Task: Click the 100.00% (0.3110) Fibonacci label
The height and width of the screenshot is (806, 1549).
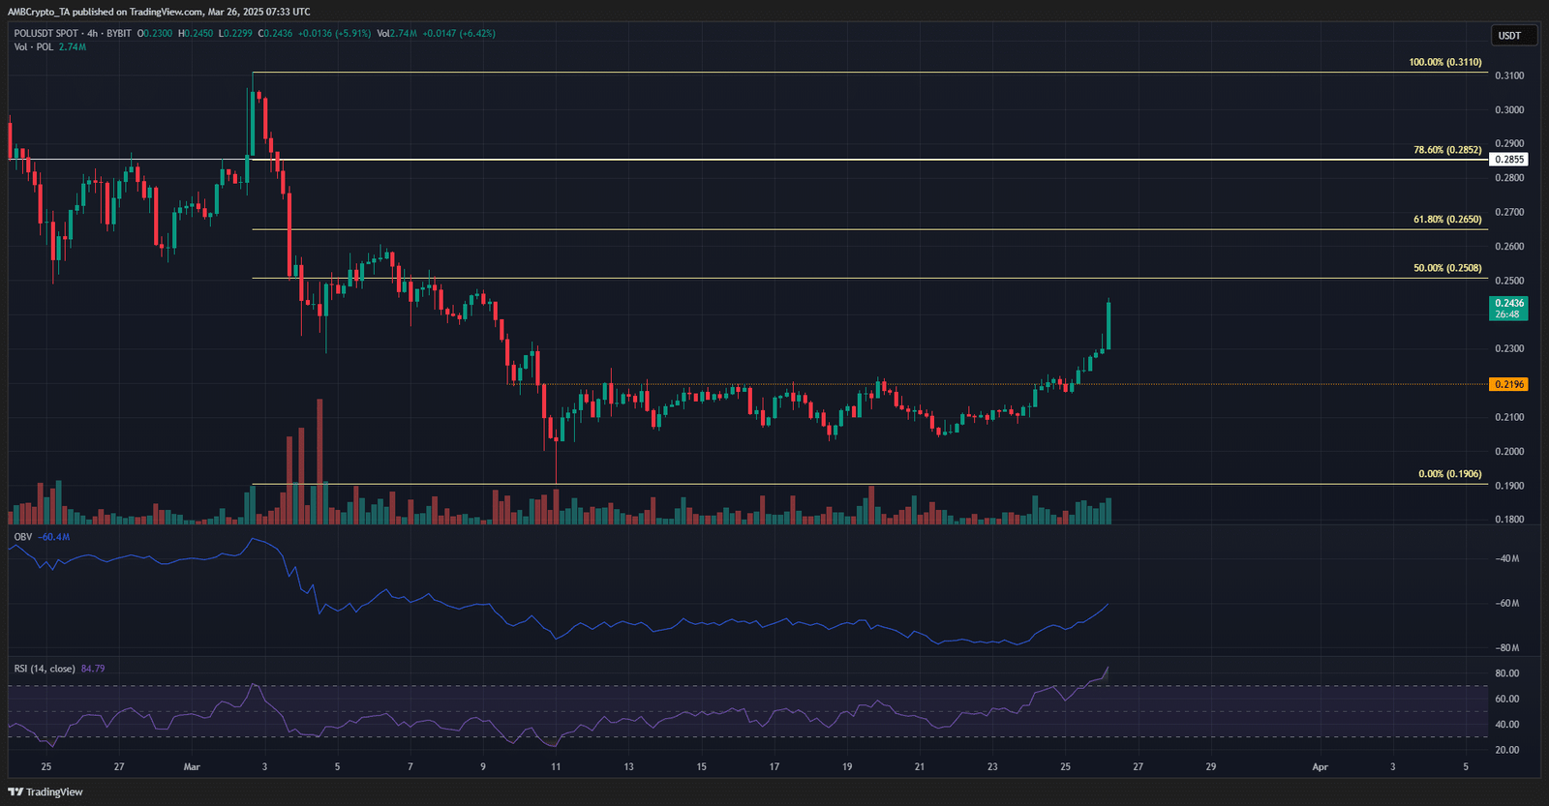Action: click(1444, 62)
